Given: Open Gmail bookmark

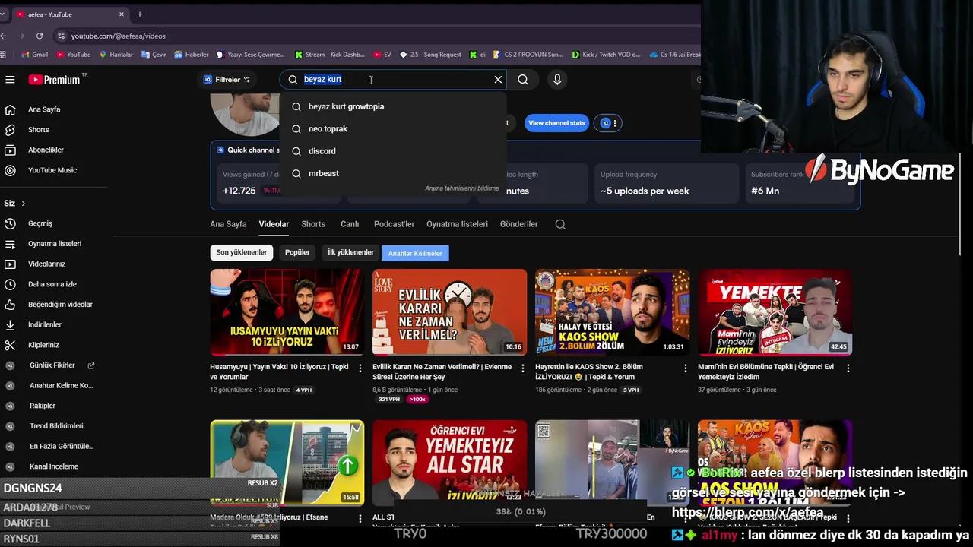Looking at the screenshot, I should pos(34,55).
